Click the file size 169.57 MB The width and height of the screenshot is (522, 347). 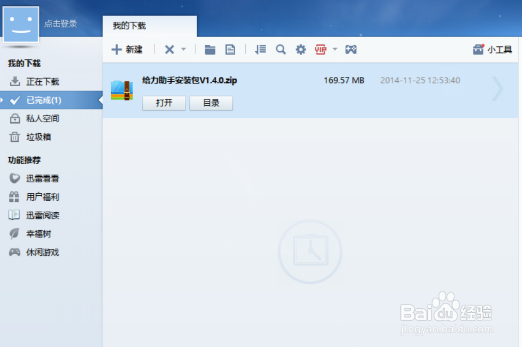click(344, 80)
